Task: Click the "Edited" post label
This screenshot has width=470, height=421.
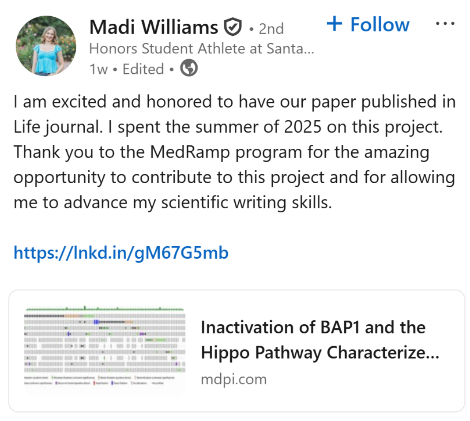Action: tap(143, 69)
